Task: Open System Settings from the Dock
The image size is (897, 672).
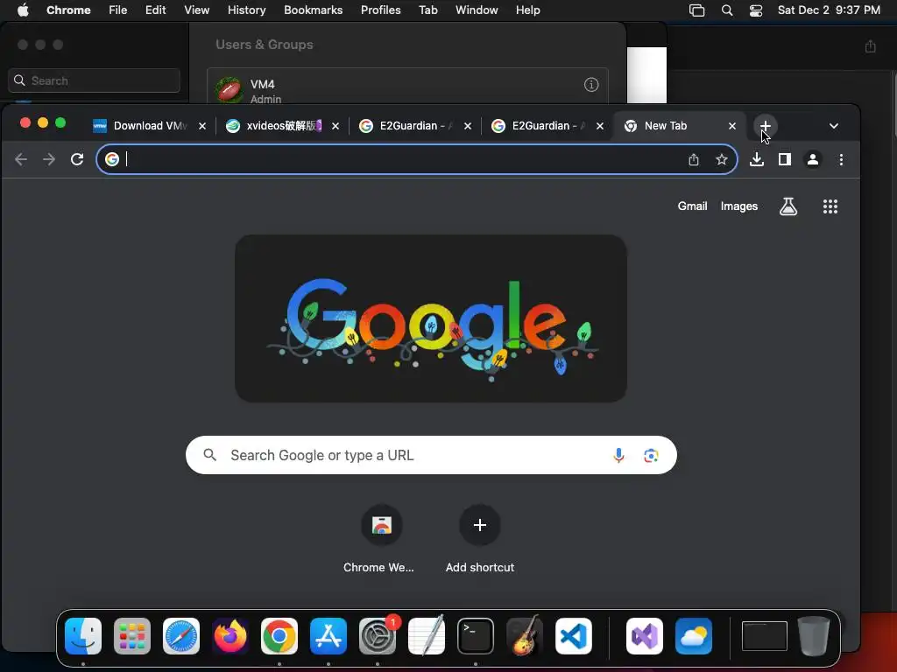Action: point(378,636)
